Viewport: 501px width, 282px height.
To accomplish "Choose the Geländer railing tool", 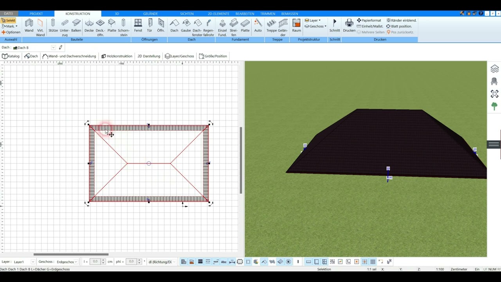I will click(283, 27).
